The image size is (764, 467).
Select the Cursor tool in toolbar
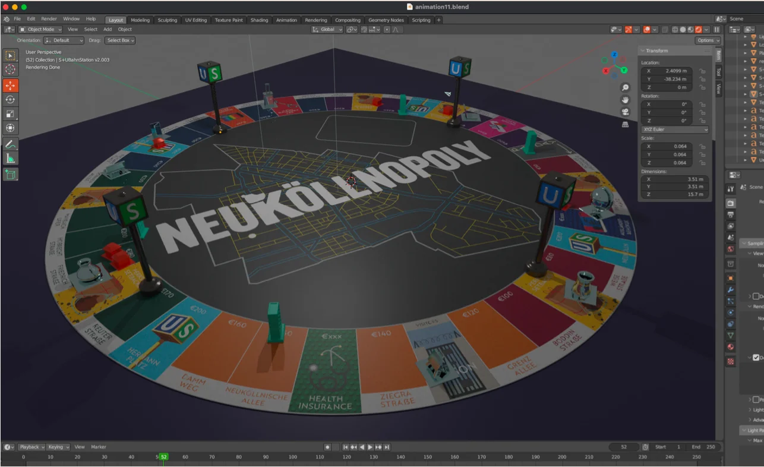point(10,70)
